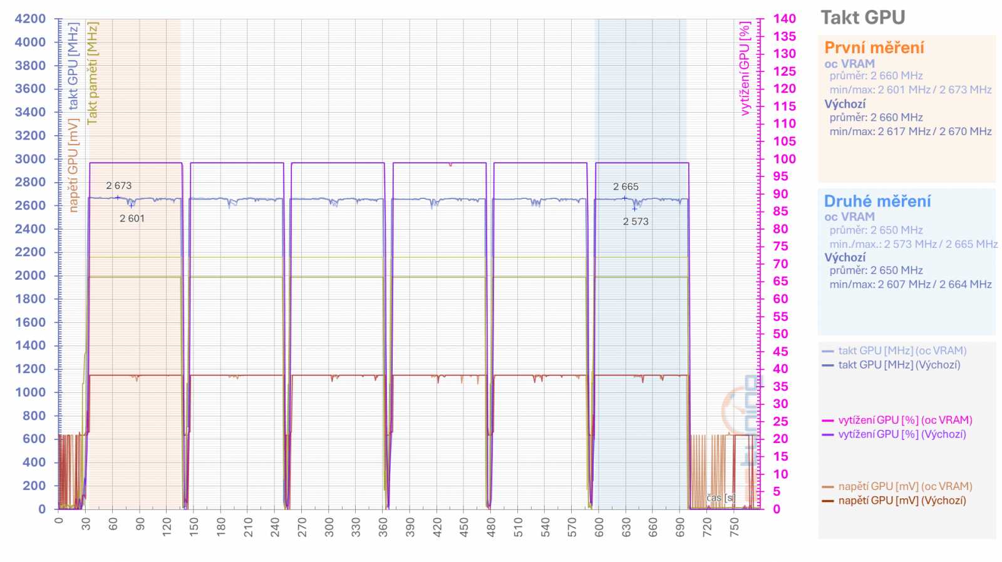Viewport: 1002px width, 562px height.
Task: Click the cross marker above label "2 573"
Action: pos(634,209)
